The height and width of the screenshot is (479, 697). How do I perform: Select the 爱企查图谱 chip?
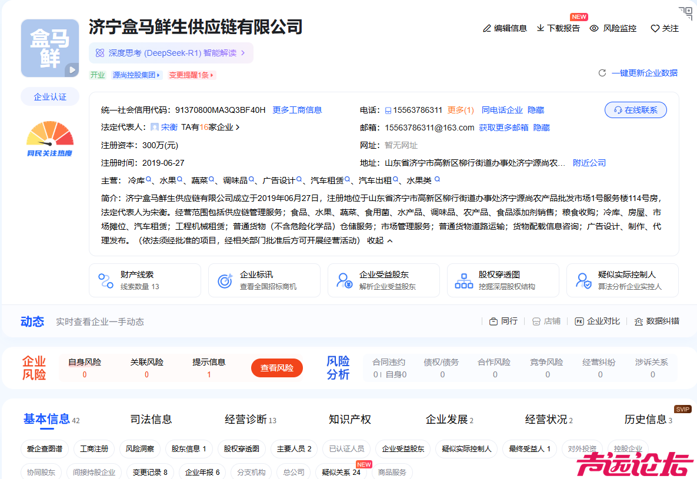pos(45,449)
